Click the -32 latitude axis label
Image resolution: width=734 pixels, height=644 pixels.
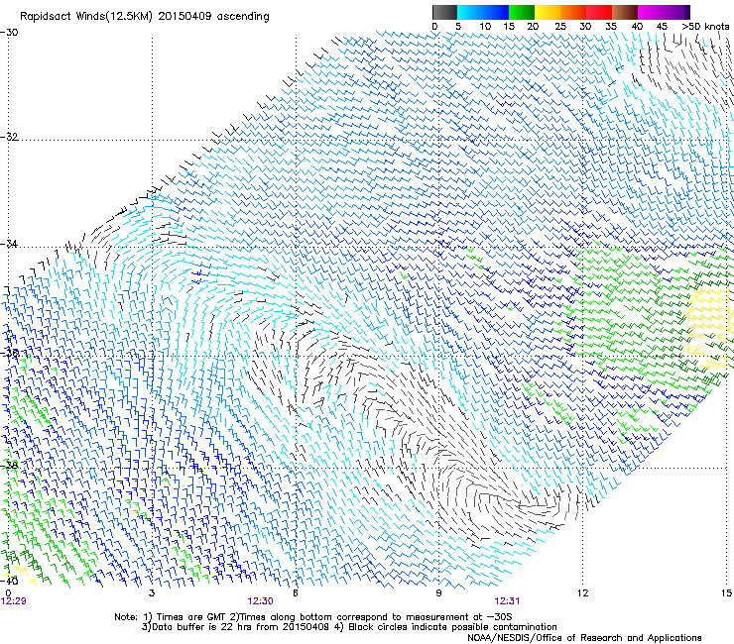click(x=9, y=137)
